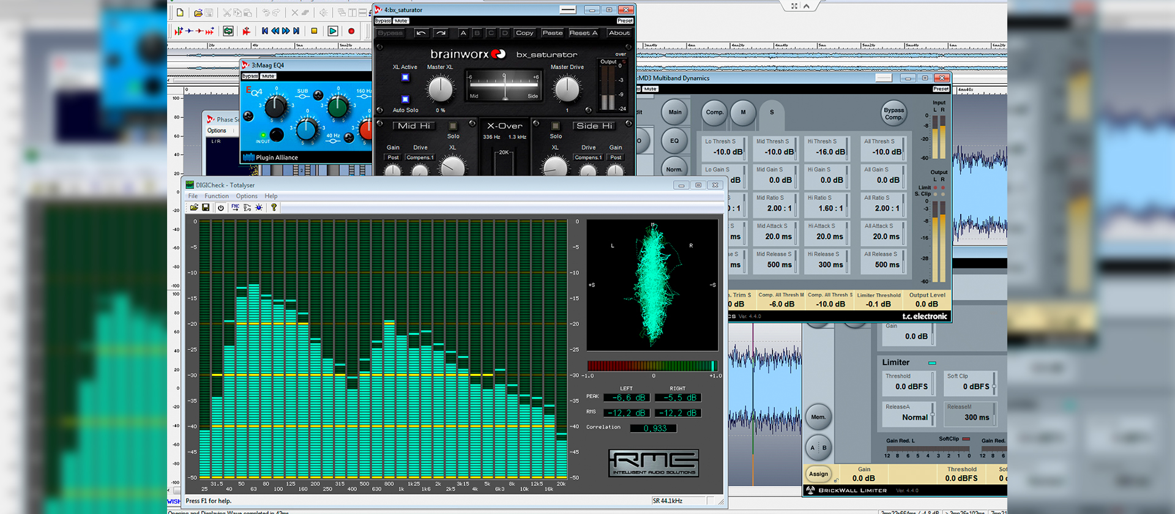
Task: Open Preset menu in MD3 Multiband Dynamics
Action: pyautogui.click(x=941, y=89)
